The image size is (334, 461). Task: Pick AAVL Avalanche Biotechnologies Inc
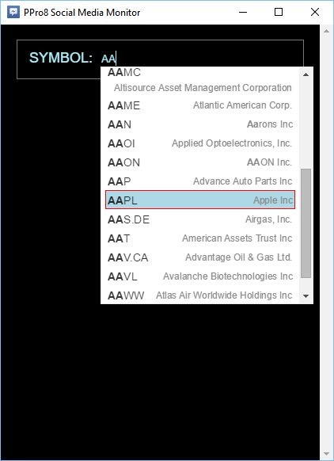200,276
